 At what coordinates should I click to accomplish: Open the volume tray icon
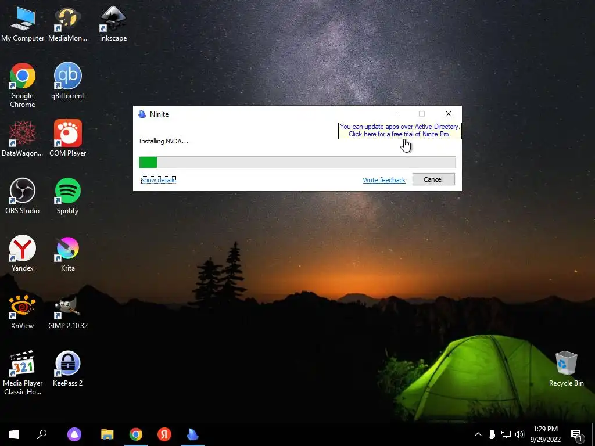pyautogui.click(x=519, y=434)
